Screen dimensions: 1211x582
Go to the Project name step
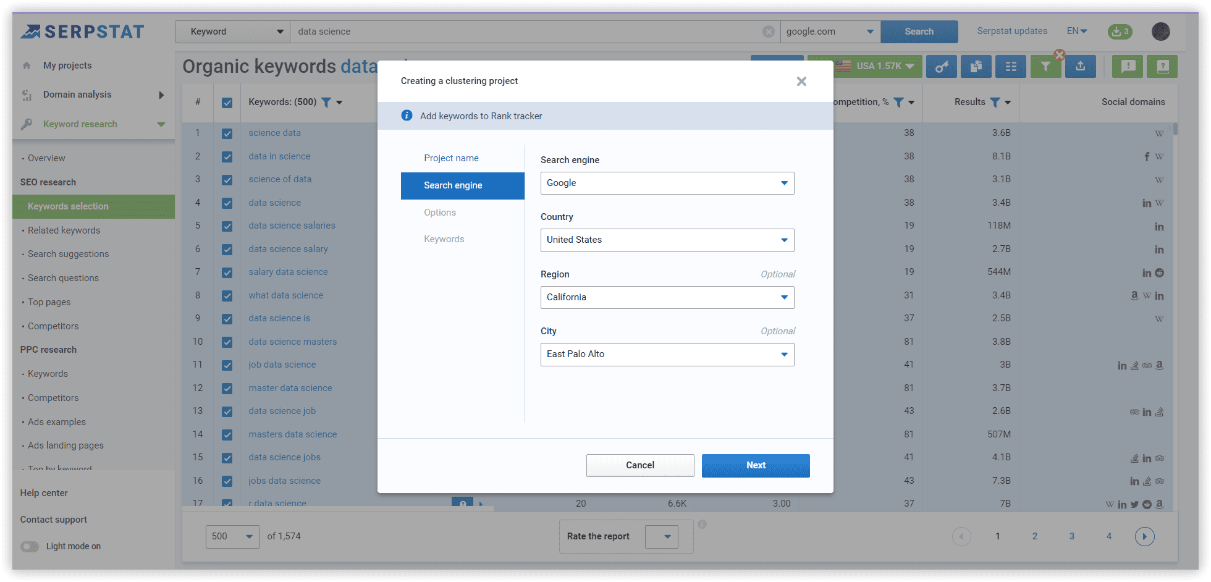click(451, 158)
